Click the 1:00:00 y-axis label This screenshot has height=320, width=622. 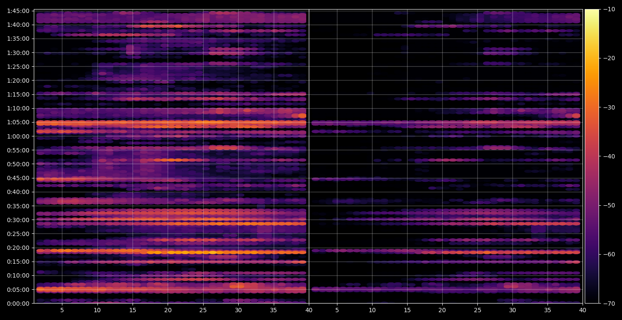point(18,136)
